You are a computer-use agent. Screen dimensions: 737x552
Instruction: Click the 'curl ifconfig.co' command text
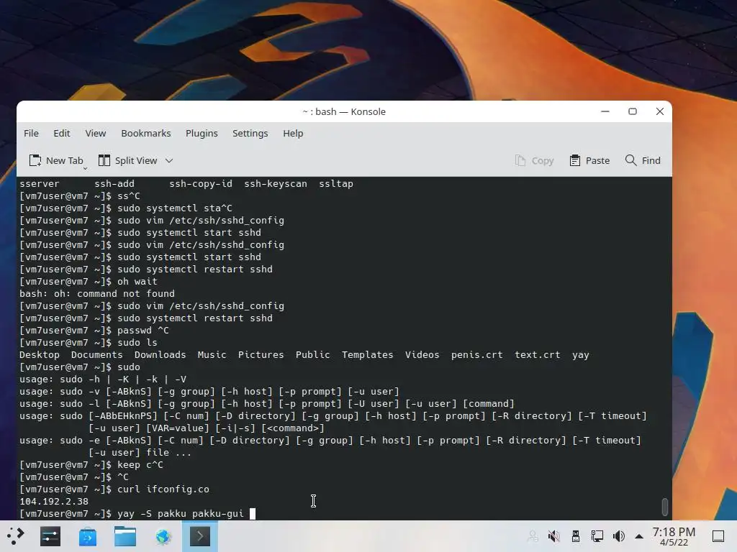tap(163, 489)
